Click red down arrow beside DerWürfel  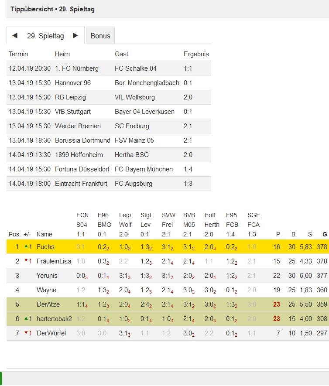point(26,333)
